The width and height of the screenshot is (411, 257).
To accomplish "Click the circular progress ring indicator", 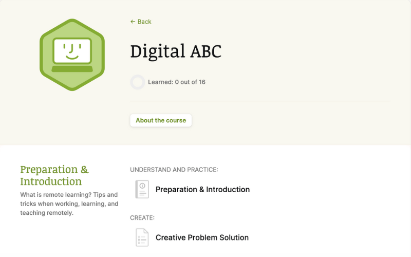I will pyautogui.click(x=138, y=82).
